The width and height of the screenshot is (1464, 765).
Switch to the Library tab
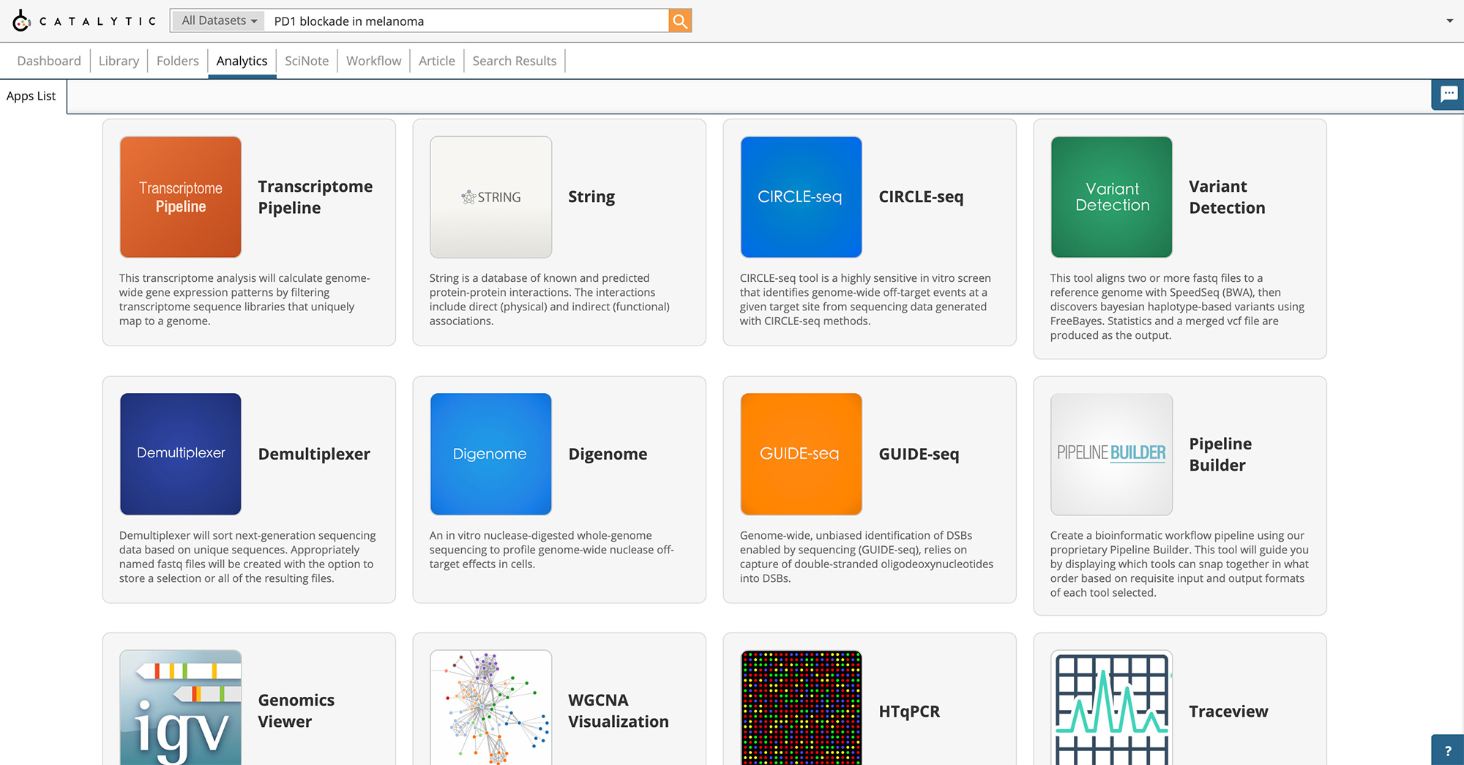click(119, 61)
